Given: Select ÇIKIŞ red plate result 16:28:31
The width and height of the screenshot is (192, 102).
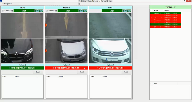Looking at the screenshot, I should pyautogui.click(x=110, y=68).
